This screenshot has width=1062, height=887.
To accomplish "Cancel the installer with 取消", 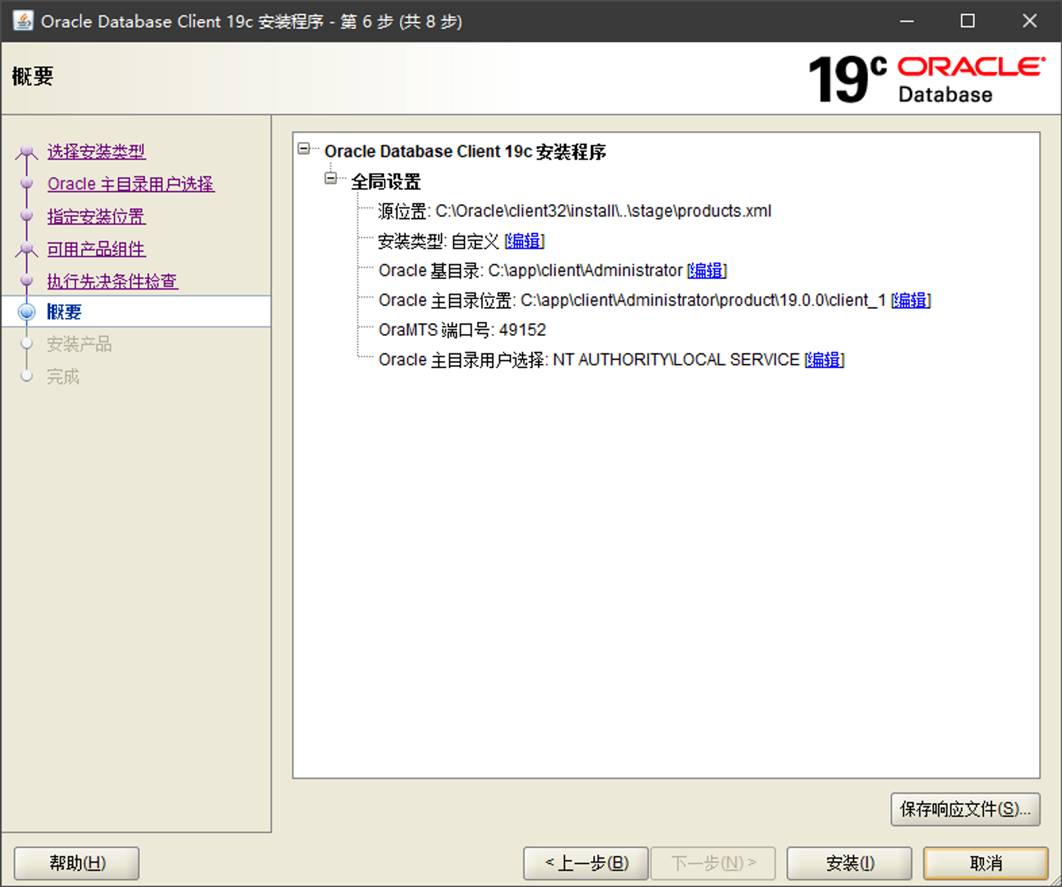I will [985, 863].
